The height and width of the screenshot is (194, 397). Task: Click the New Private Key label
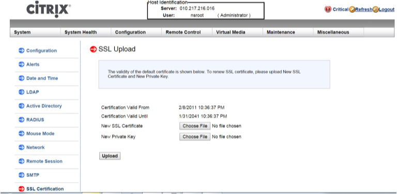118,137
